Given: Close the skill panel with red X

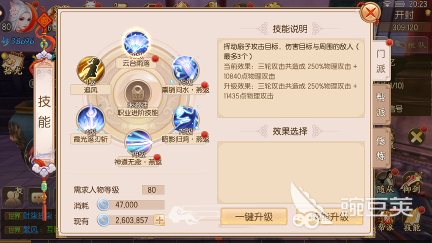Looking at the screenshot, I should click(x=370, y=12).
